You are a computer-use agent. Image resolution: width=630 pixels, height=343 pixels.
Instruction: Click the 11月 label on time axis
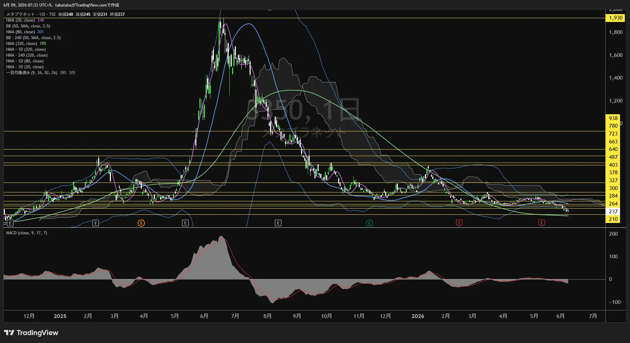coord(359,316)
